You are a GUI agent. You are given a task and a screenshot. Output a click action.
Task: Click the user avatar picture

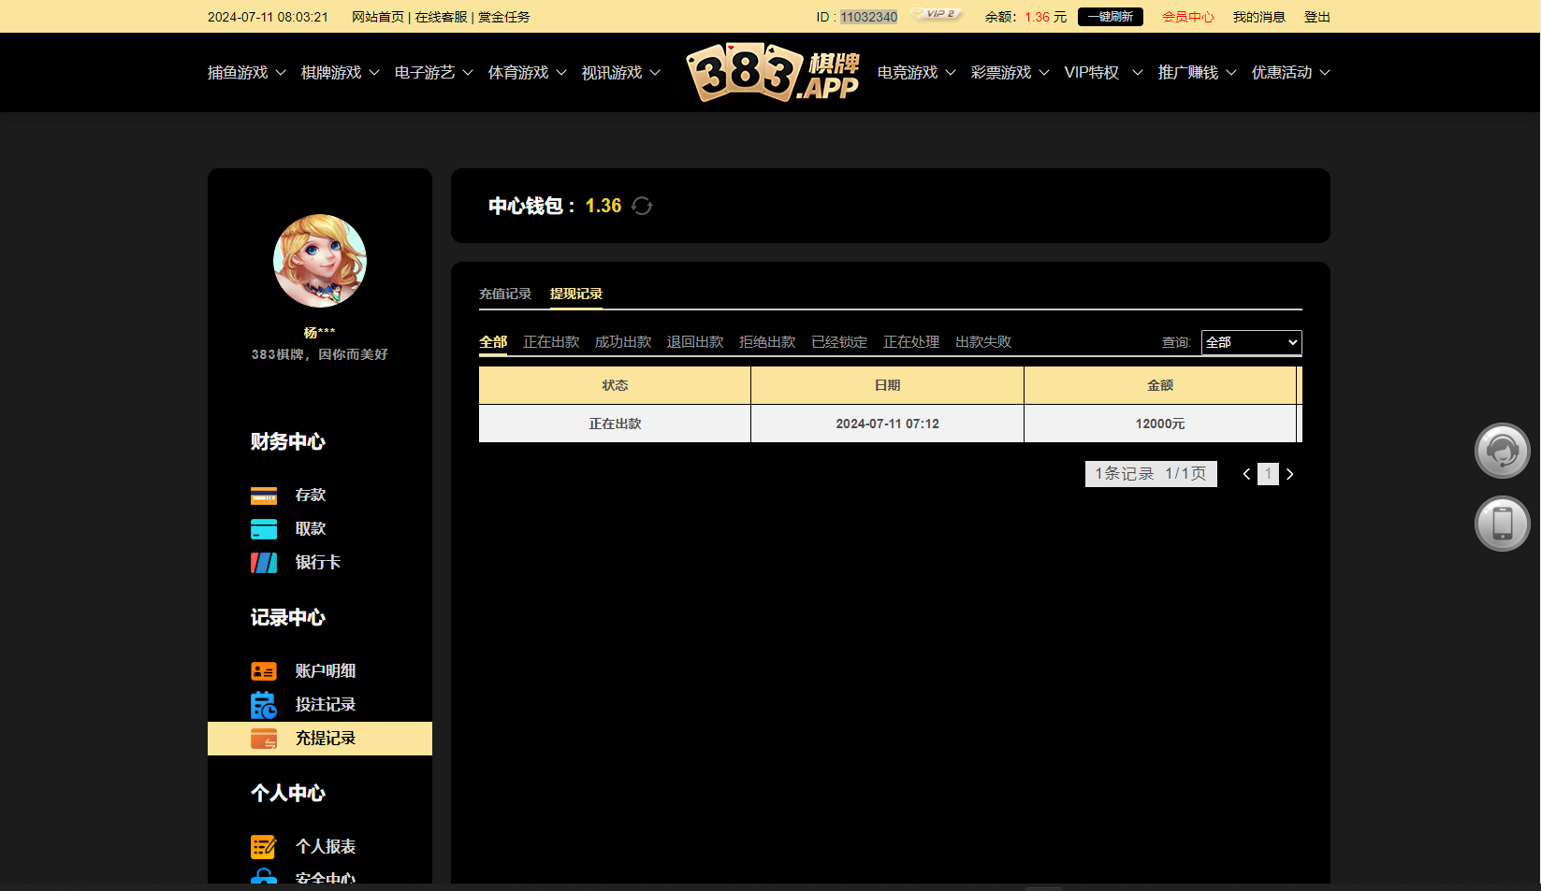pyautogui.click(x=320, y=262)
